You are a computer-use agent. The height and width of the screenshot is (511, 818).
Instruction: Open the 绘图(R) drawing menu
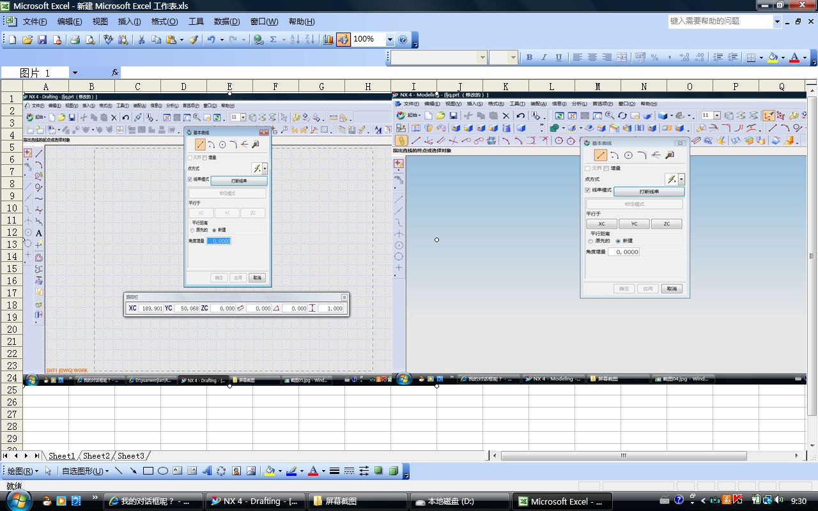(x=22, y=471)
